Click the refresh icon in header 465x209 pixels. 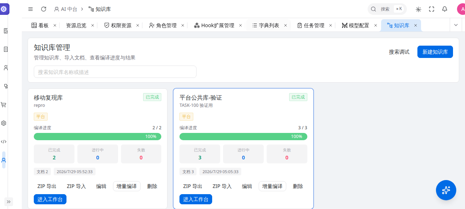44,9
